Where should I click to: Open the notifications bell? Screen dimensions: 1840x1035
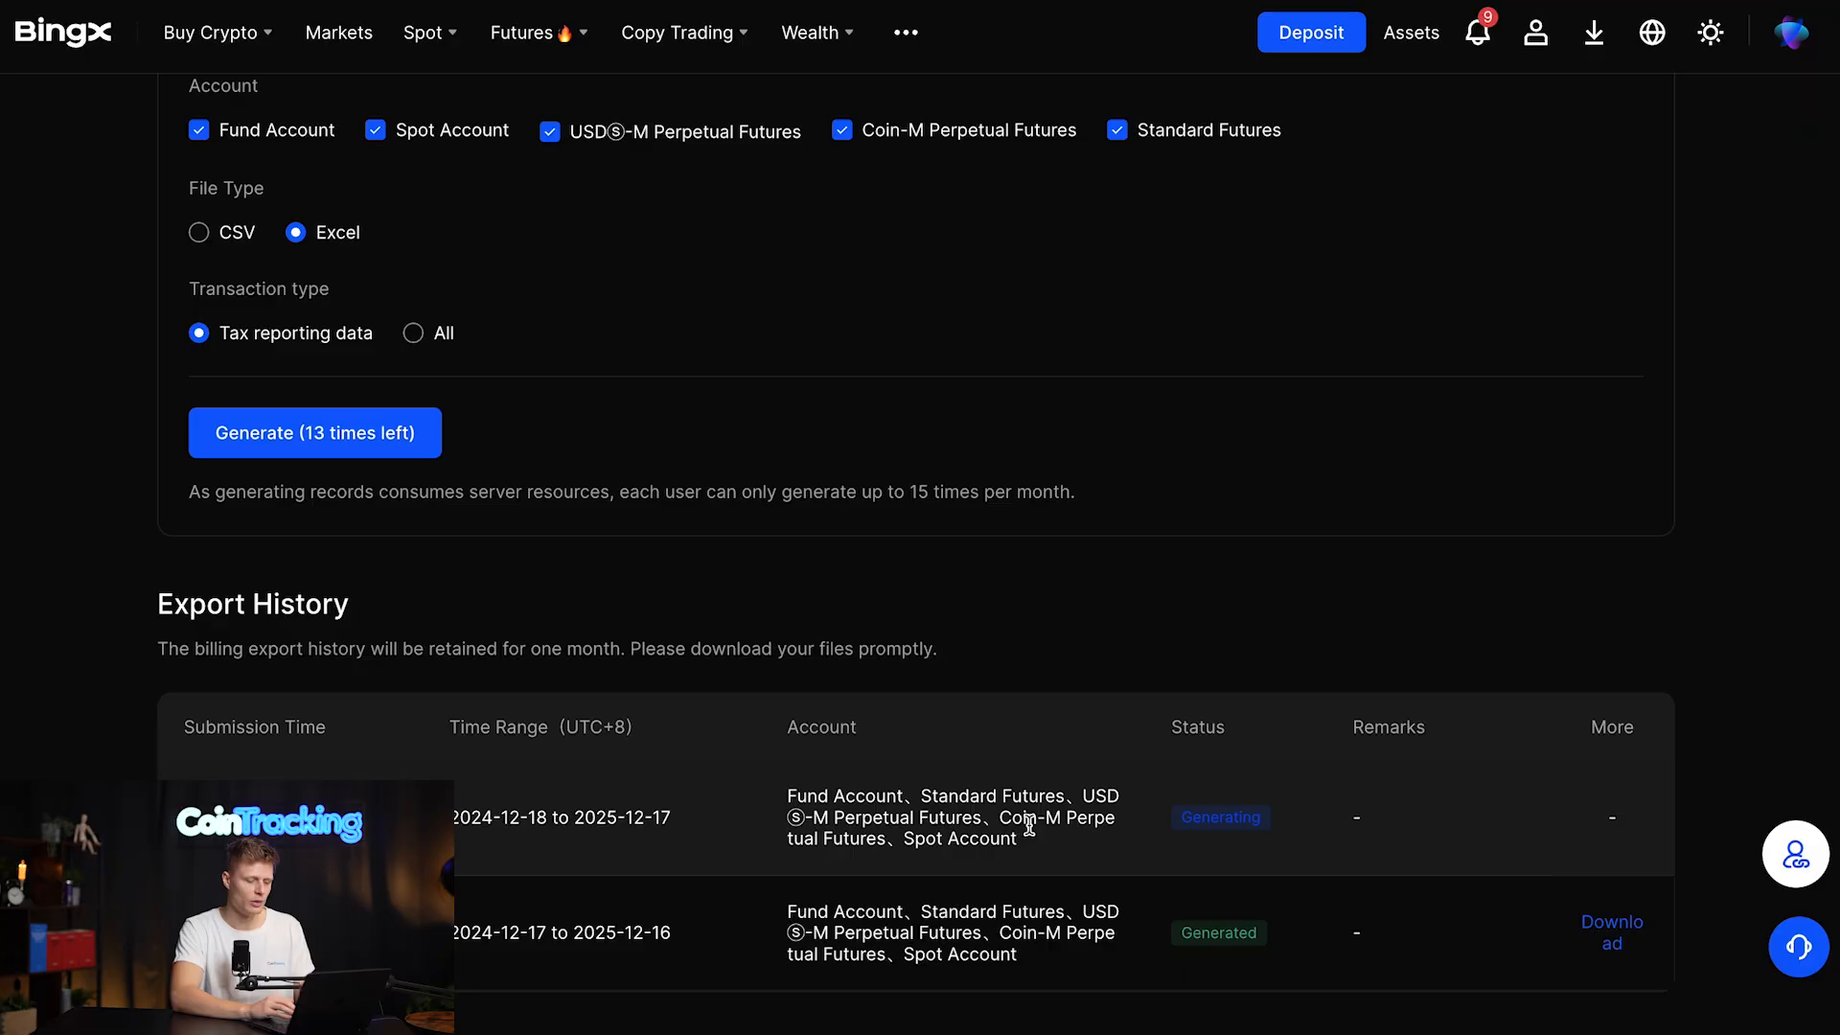1478,33
